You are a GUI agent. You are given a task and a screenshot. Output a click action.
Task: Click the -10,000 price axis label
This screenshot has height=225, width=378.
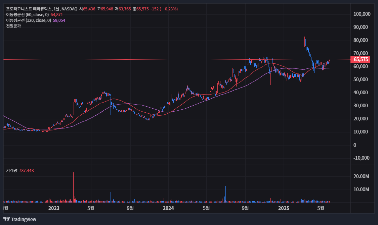pyautogui.click(x=361, y=158)
